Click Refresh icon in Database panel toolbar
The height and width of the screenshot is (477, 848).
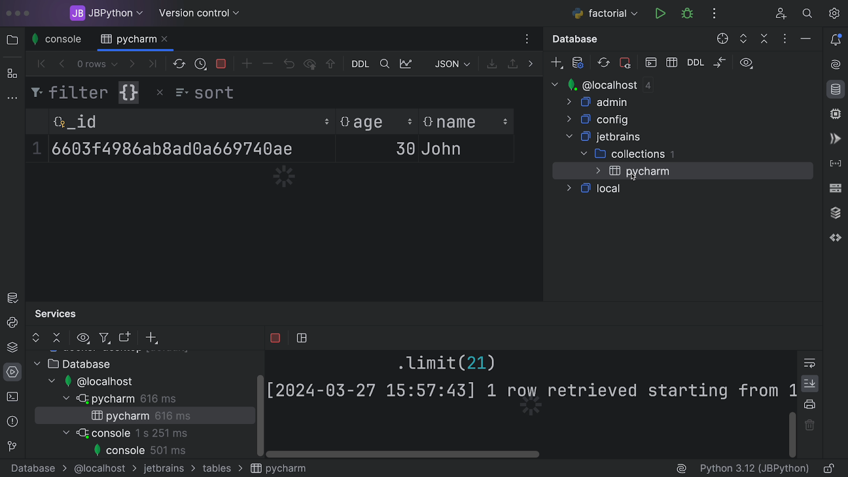point(604,63)
